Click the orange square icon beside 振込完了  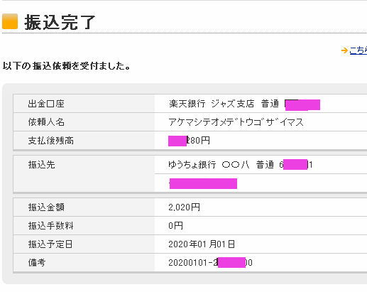10,21
